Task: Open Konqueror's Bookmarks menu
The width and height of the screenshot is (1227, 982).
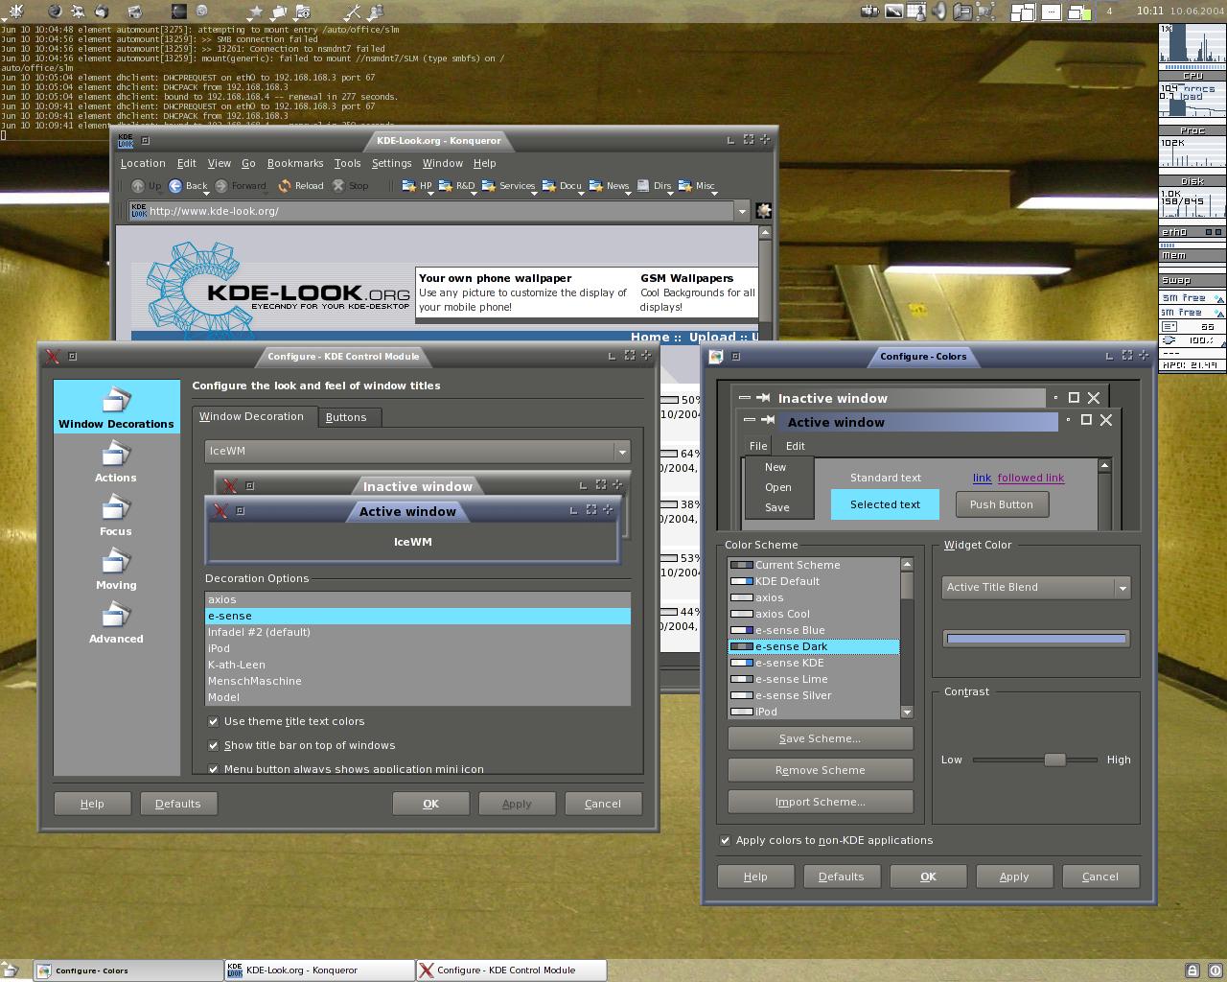Action: click(295, 163)
